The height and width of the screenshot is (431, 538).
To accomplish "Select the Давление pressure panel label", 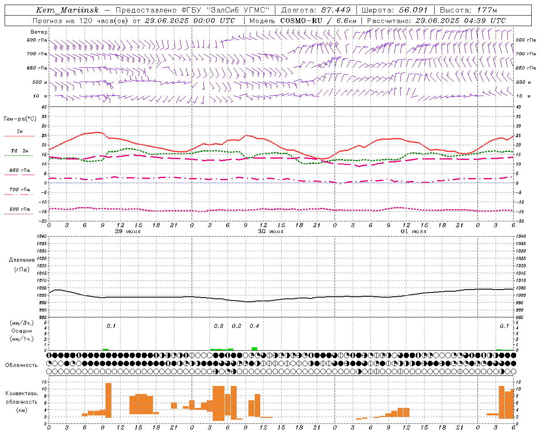I will pyautogui.click(x=22, y=260).
